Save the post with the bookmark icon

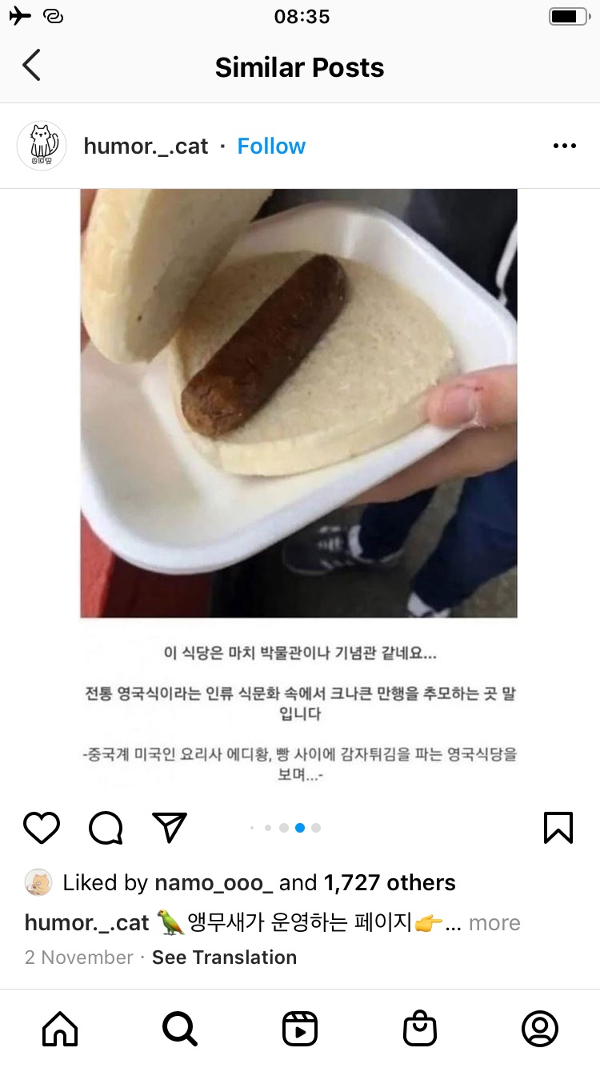(558, 828)
